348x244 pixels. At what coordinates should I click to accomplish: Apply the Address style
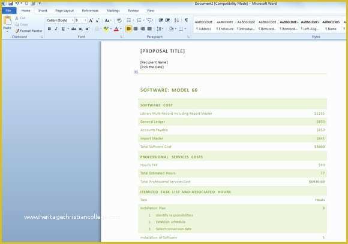tap(203, 25)
